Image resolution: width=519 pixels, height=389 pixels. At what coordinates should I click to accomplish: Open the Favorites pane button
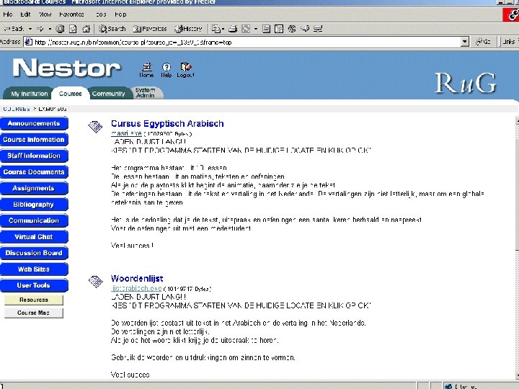point(150,29)
